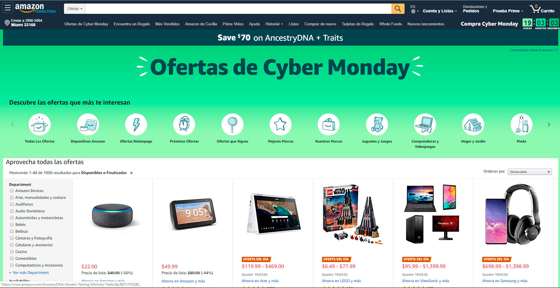
Task: Advance category carousel with right arrow
Action: pyautogui.click(x=549, y=125)
